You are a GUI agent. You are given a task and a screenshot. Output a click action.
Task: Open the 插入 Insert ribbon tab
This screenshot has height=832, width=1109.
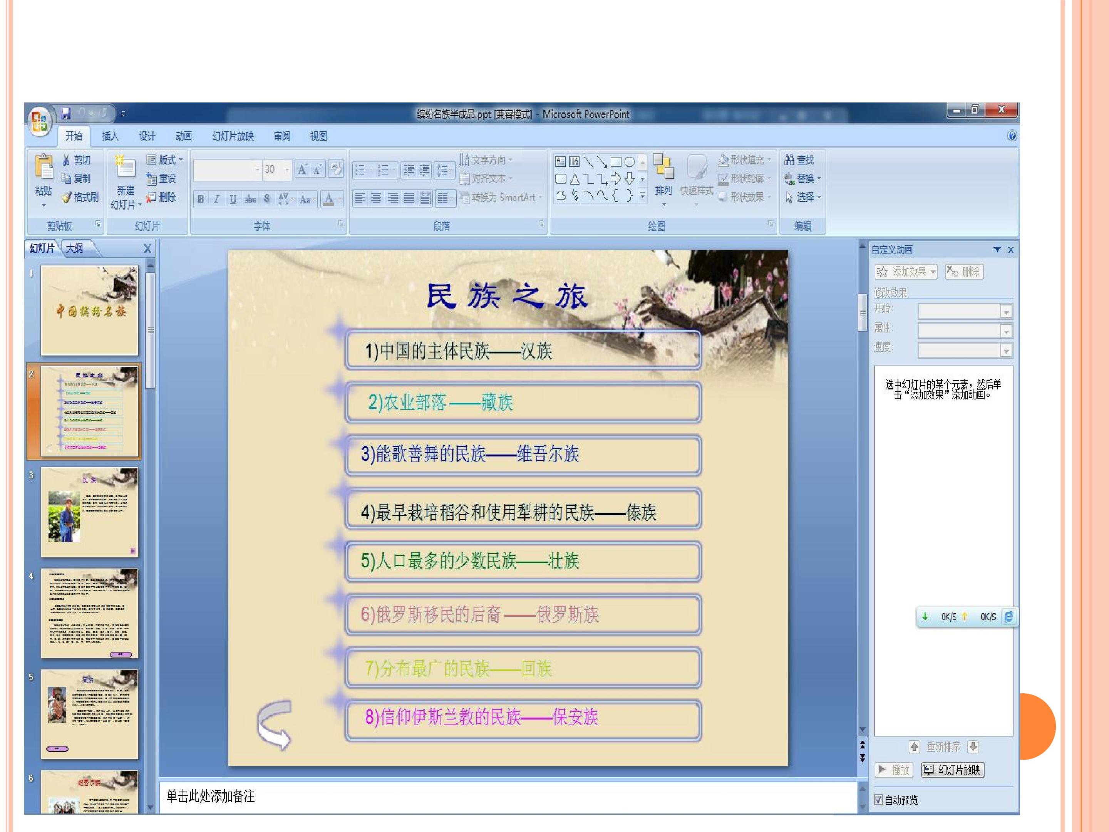pos(110,136)
